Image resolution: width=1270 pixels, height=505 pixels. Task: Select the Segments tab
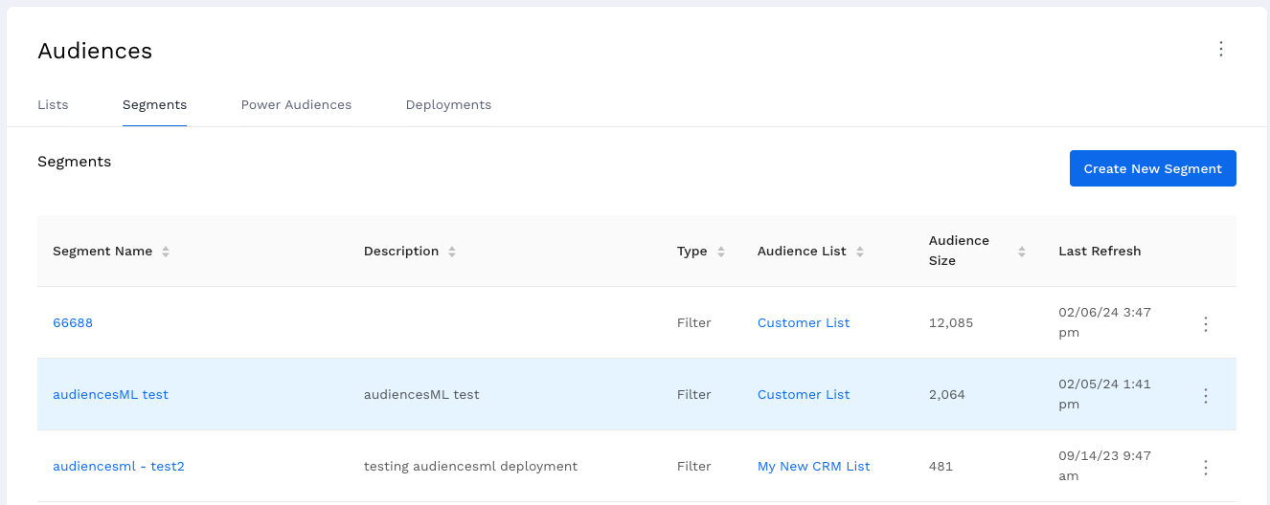[x=154, y=105]
